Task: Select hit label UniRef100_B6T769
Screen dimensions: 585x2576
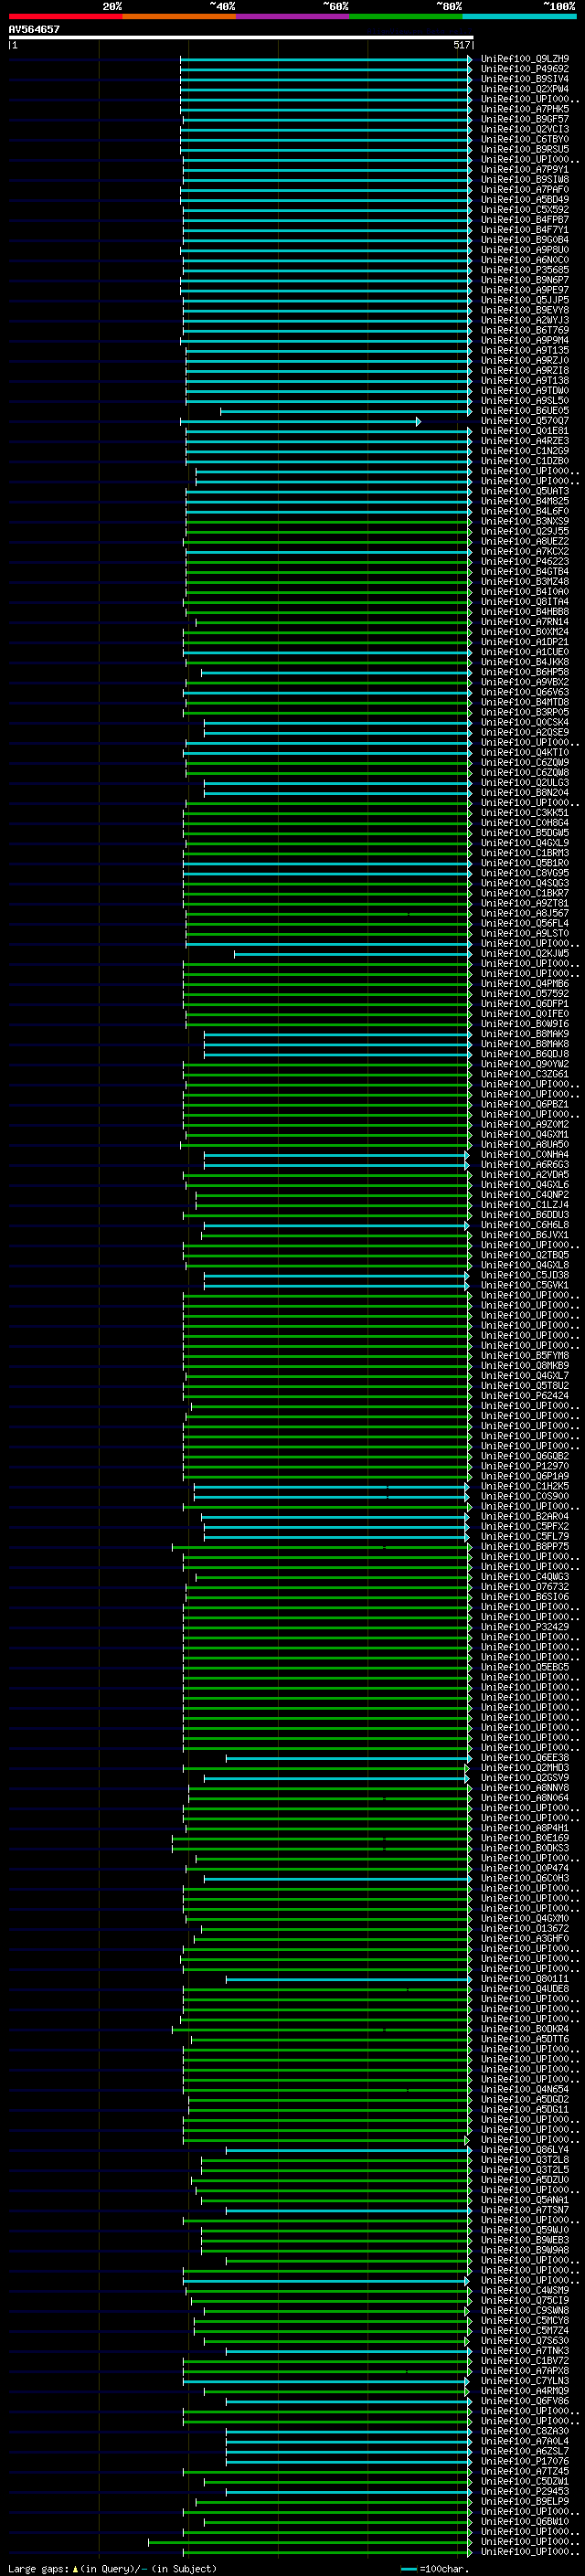Action: [525, 330]
